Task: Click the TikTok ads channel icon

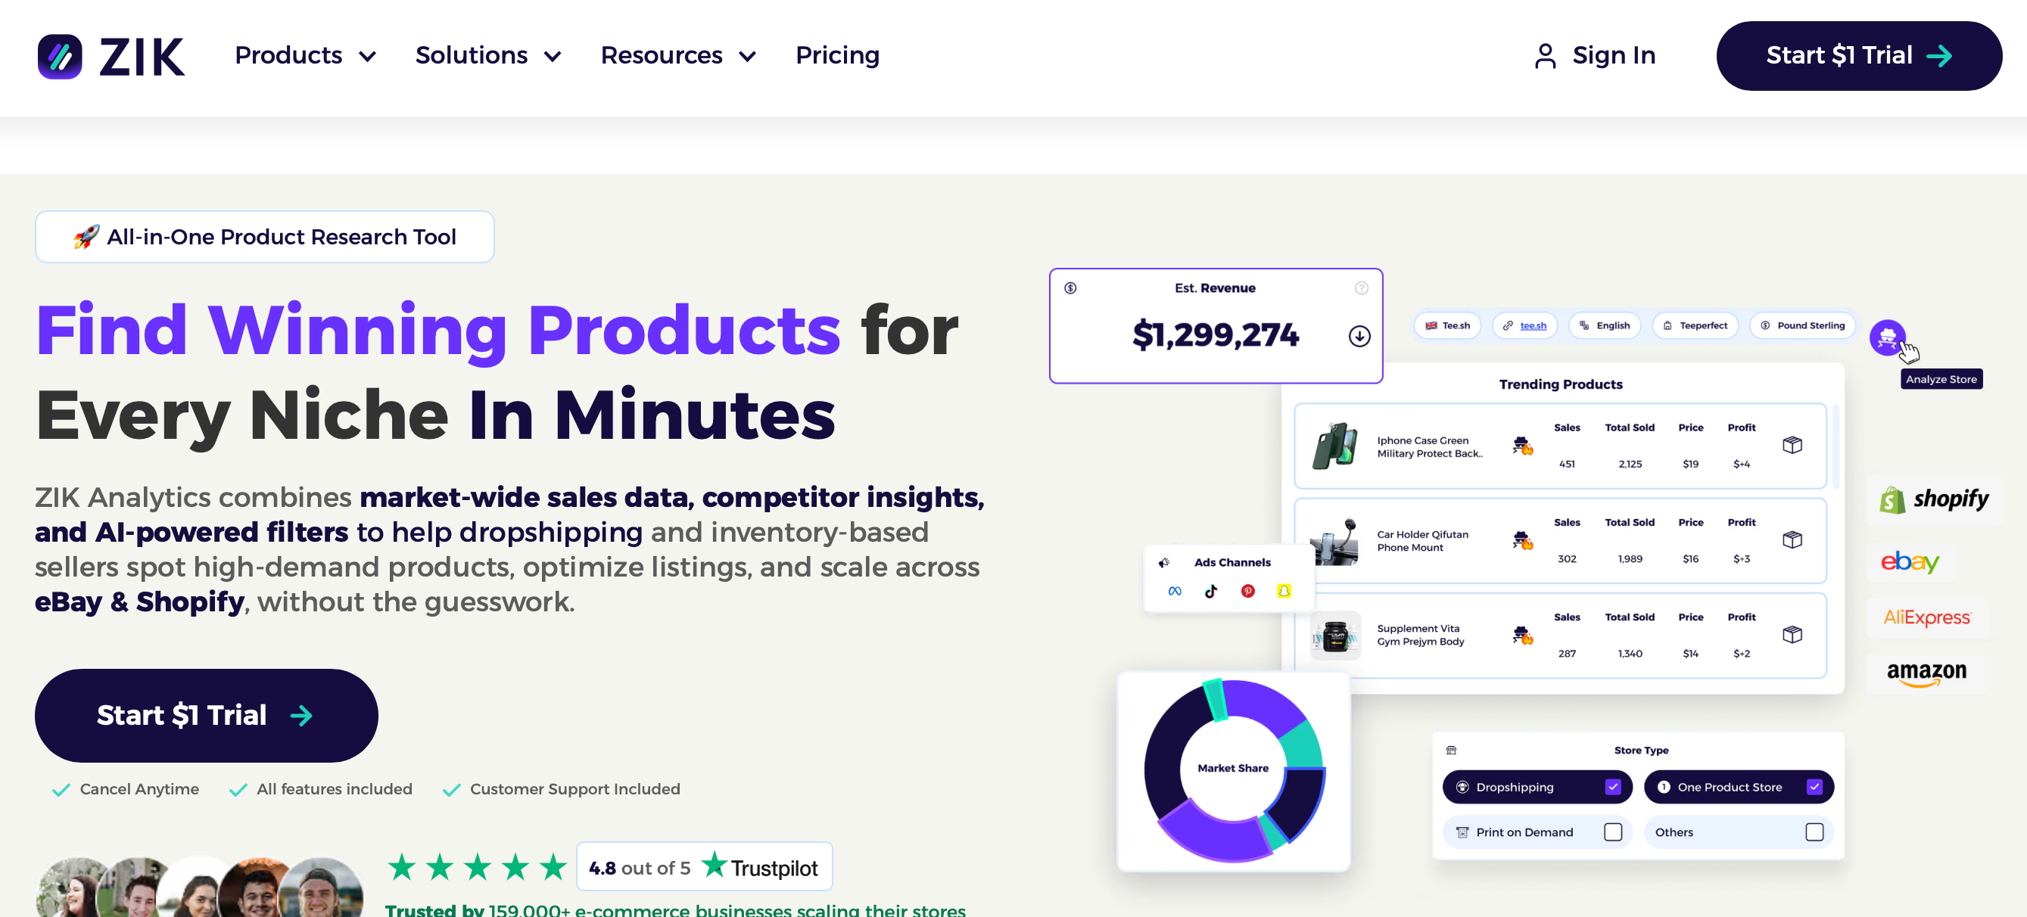Action: tap(1210, 592)
